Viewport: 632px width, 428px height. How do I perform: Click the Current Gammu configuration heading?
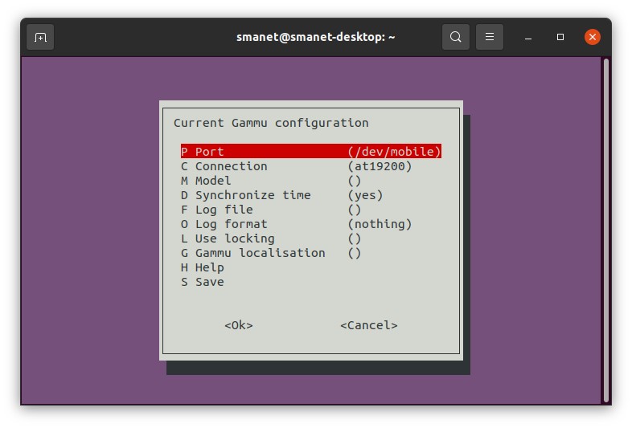[271, 123]
